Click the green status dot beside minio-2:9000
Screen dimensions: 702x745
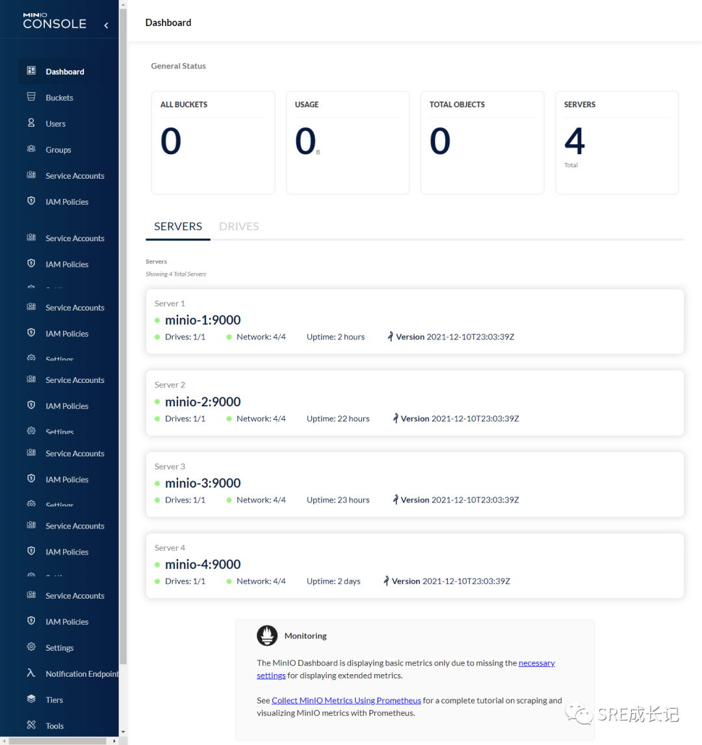tap(157, 402)
